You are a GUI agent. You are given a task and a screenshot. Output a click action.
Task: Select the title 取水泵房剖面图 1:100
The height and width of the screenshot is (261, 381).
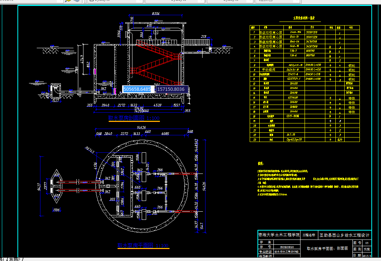coord(134,118)
